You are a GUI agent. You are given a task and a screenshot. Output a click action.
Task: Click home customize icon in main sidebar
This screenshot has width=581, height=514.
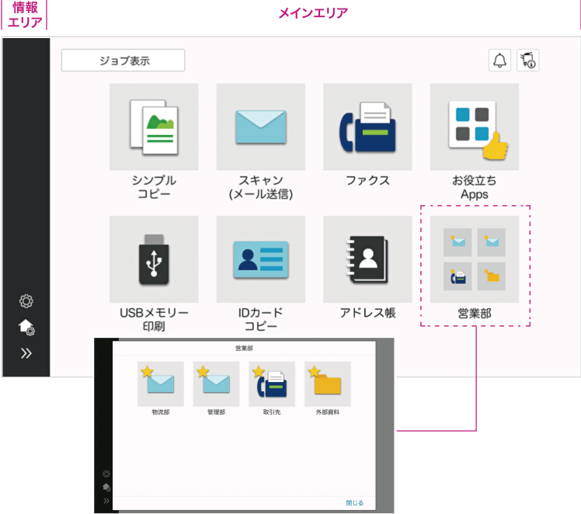26,328
